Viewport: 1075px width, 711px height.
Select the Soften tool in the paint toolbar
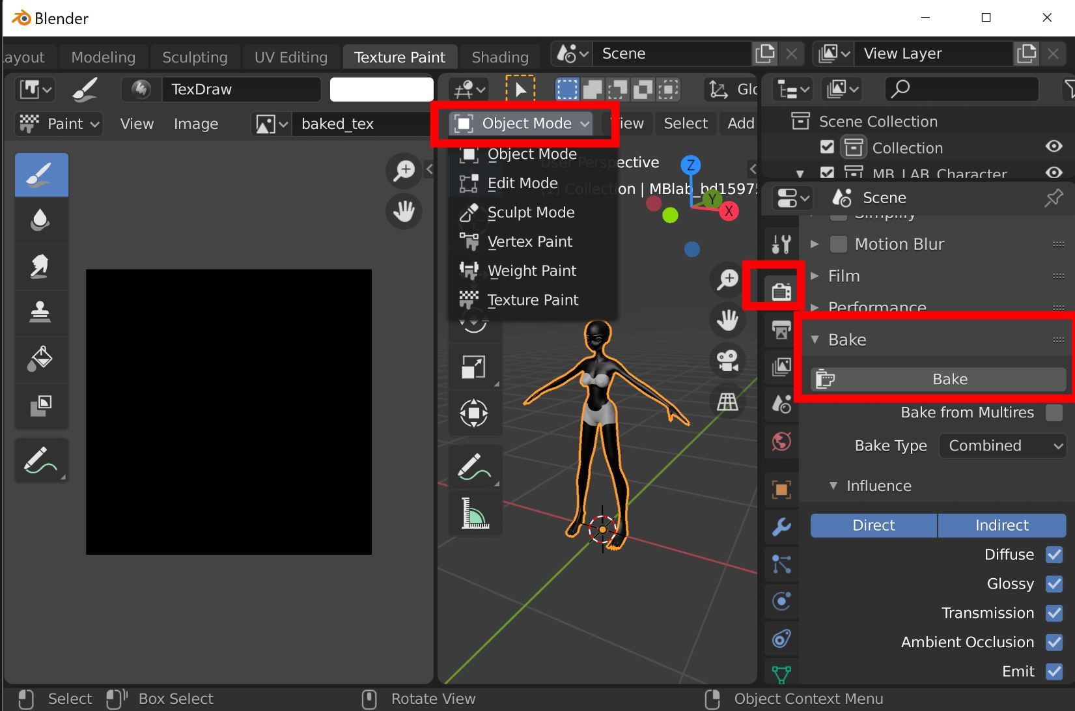pos(41,220)
